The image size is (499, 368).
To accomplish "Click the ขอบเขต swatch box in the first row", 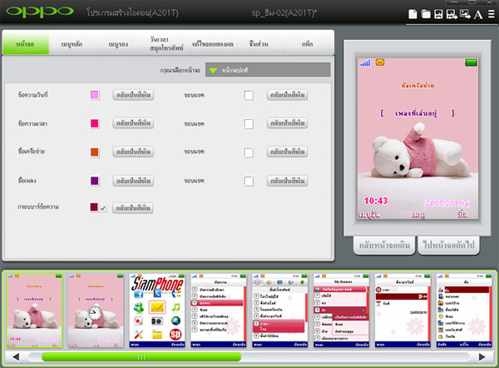I will pos(249,96).
